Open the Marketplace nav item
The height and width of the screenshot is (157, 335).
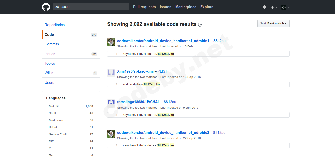(186, 7)
